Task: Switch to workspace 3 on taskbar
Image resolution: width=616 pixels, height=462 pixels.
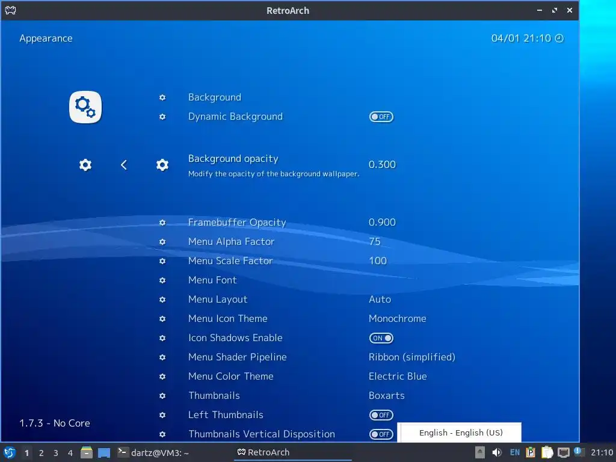Action: point(56,453)
